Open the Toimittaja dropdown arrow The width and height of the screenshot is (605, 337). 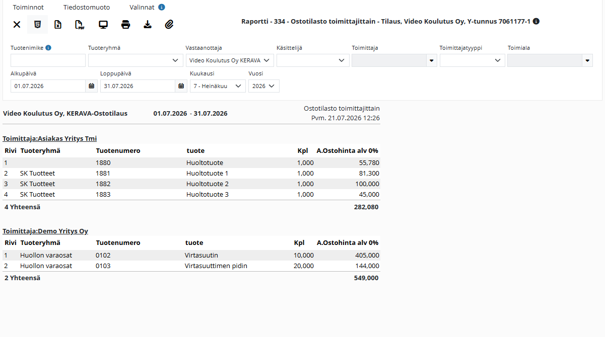(x=432, y=60)
